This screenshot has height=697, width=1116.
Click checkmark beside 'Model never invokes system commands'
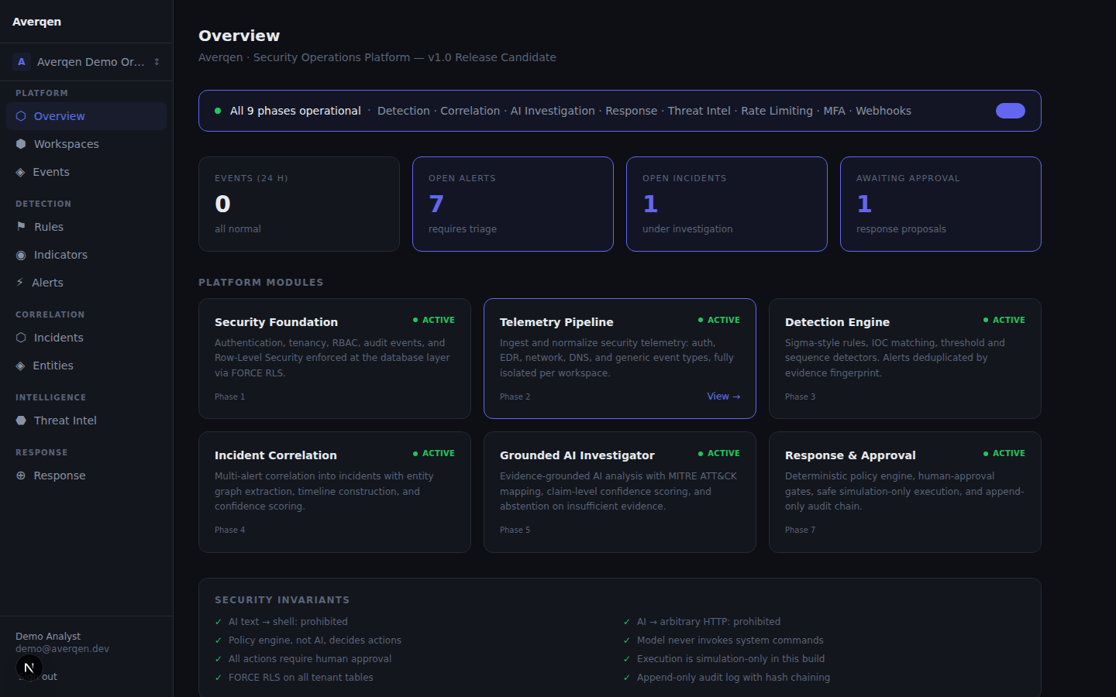point(627,640)
